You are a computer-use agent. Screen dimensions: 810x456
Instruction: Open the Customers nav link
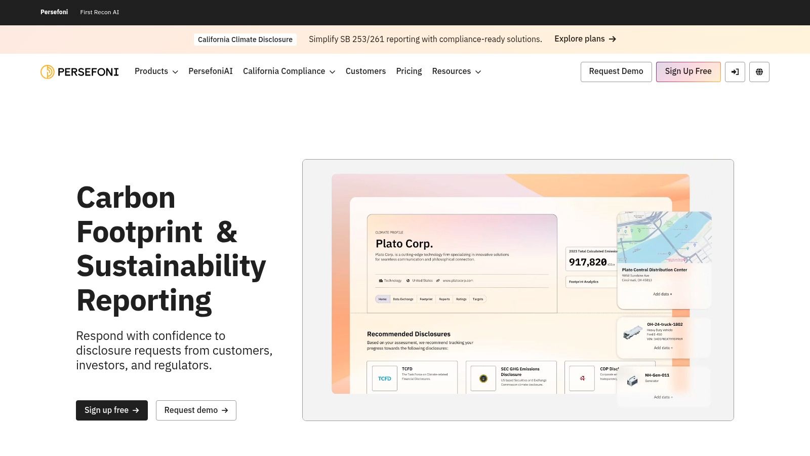[366, 71]
